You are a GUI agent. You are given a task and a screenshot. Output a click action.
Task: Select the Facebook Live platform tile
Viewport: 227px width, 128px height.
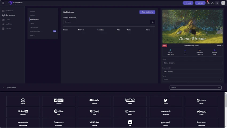click(x=59, y=101)
